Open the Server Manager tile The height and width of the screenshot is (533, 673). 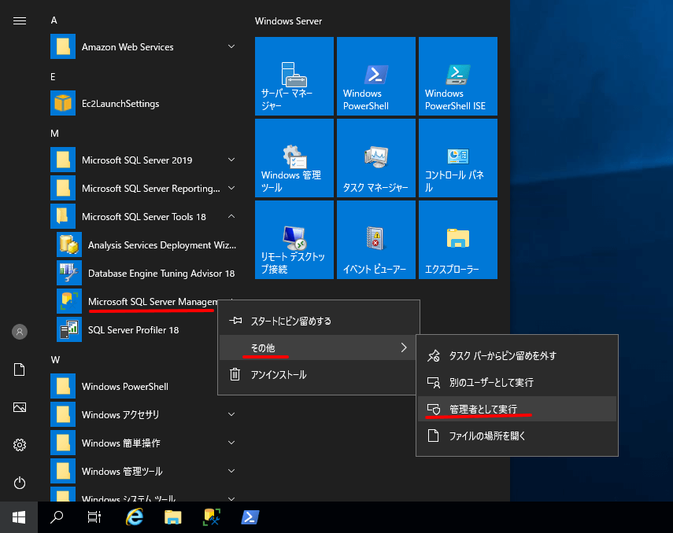point(294,76)
